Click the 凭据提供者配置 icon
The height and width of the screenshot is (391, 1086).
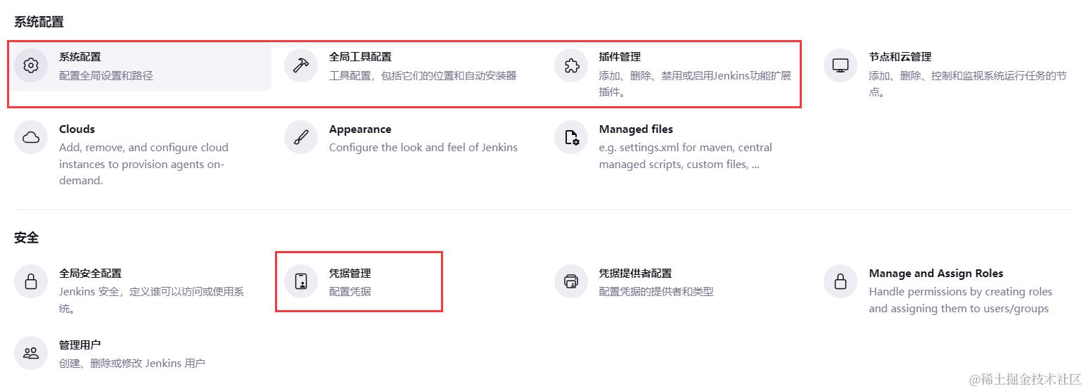tap(571, 281)
